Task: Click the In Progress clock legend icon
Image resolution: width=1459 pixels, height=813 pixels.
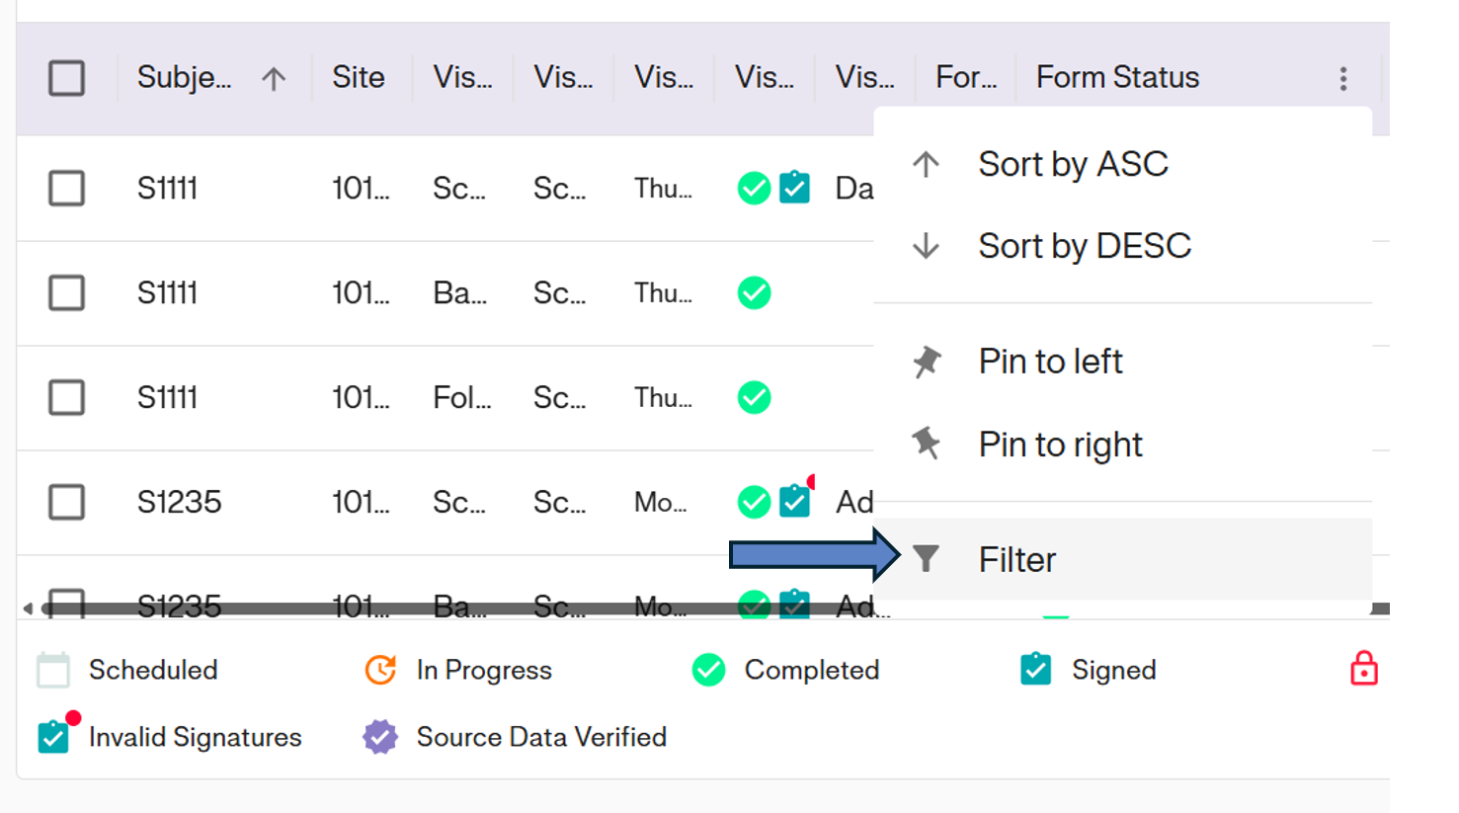Action: pyautogui.click(x=381, y=670)
